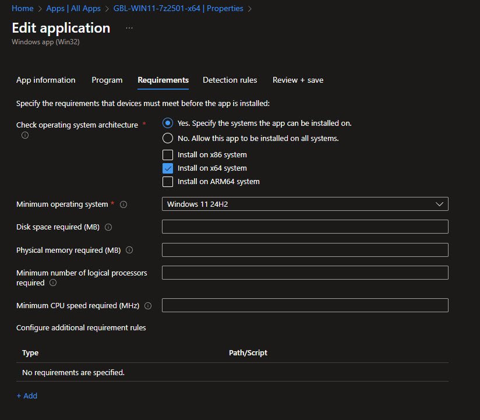Click info icon beside Minimum CPU speed required
Screen dimensions: 480x420
coord(148,306)
